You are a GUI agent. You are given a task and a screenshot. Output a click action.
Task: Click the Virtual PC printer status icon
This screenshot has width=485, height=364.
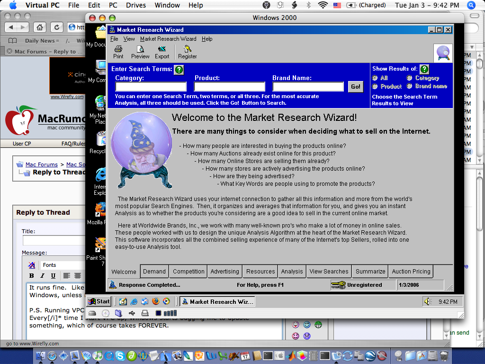pos(145,313)
